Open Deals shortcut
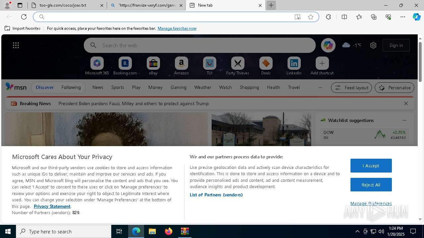This screenshot has width=424, height=238. click(266, 66)
